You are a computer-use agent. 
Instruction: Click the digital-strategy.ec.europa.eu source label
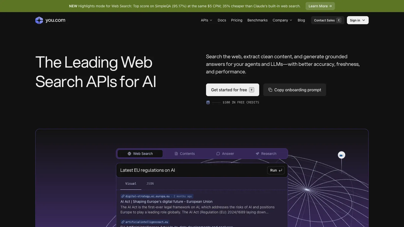tap(147, 196)
